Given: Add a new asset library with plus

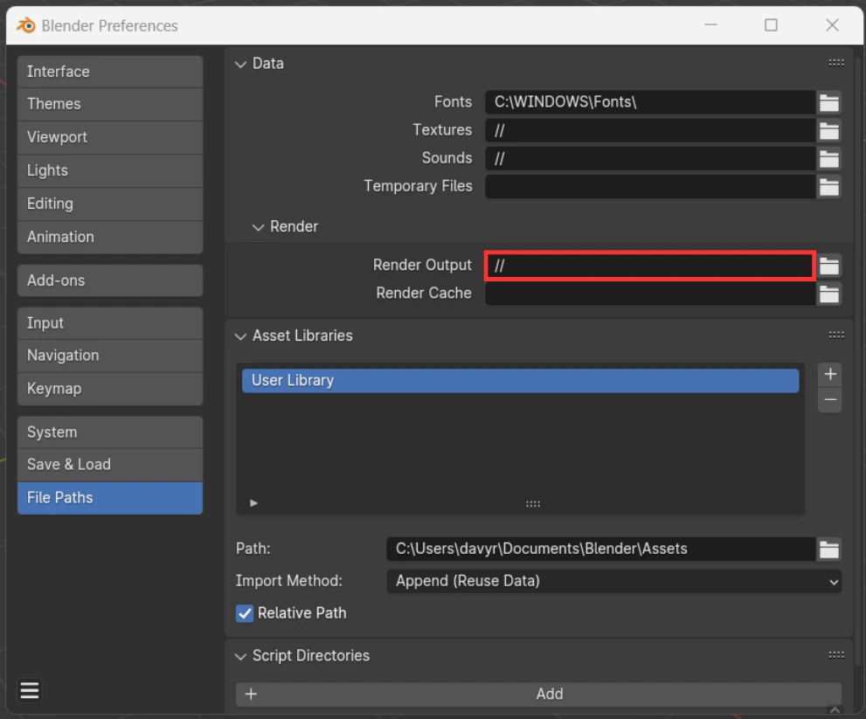Looking at the screenshot, I should point(830,375).
